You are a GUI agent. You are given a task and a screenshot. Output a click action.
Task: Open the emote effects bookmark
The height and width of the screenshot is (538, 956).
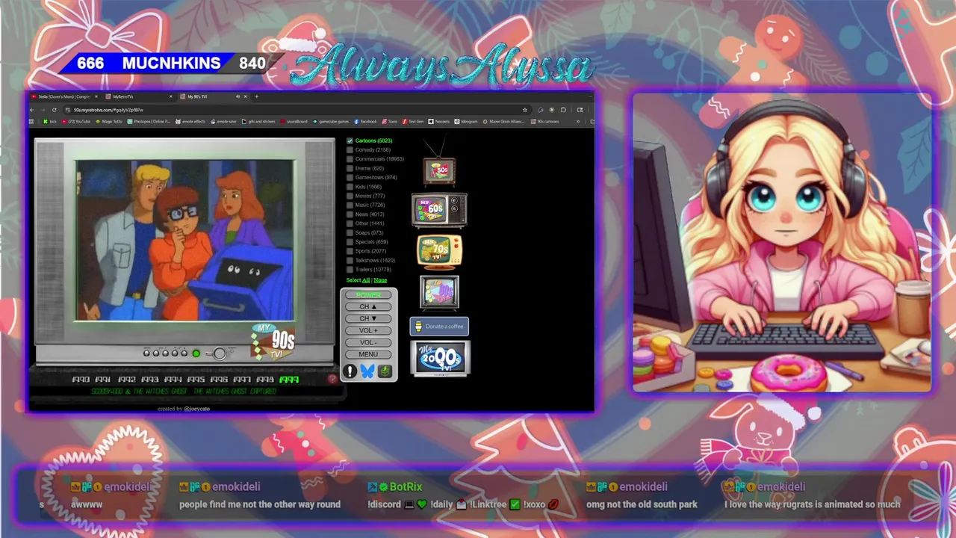tap(191, 121)
